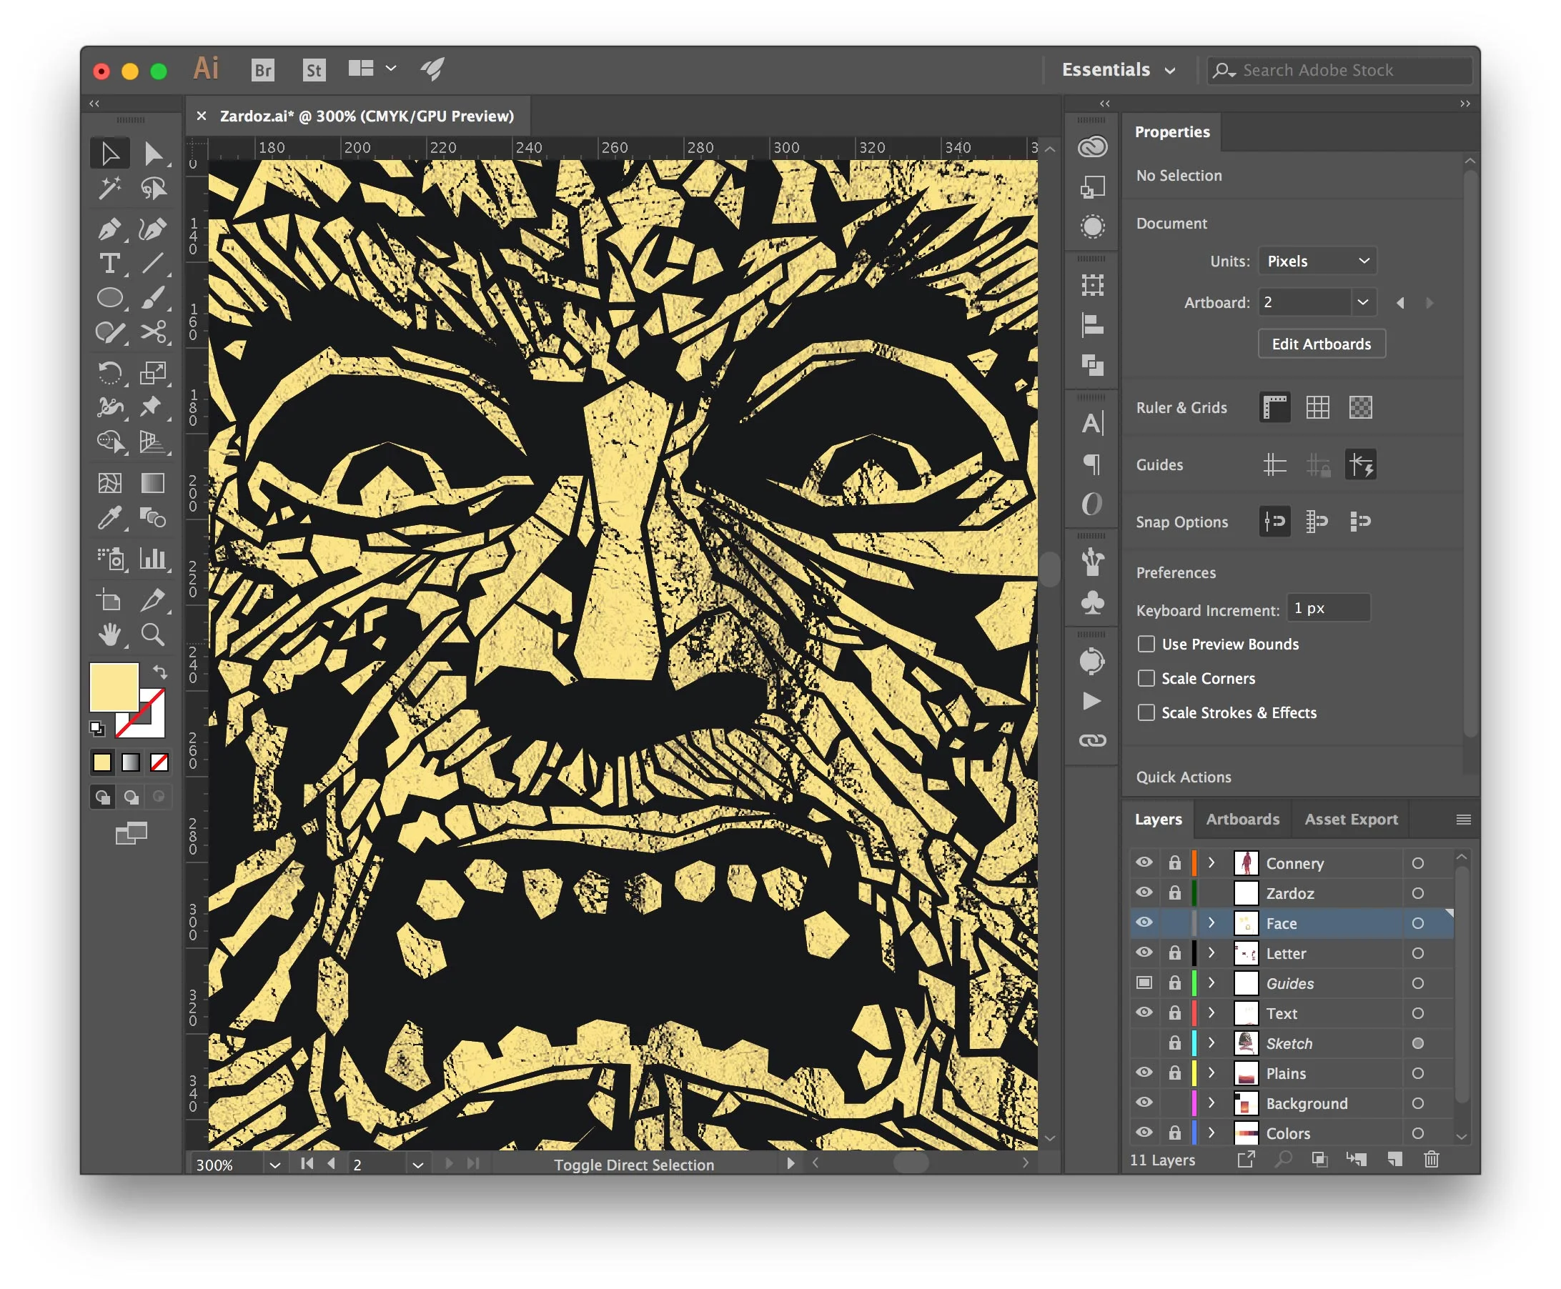Open the Libraries panel icon

point(1092,147)
